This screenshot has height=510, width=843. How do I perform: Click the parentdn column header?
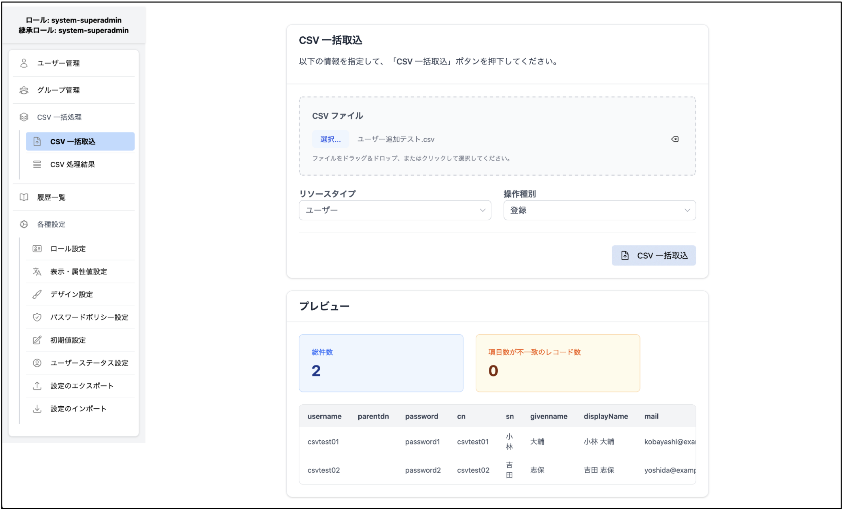point(373,416)
